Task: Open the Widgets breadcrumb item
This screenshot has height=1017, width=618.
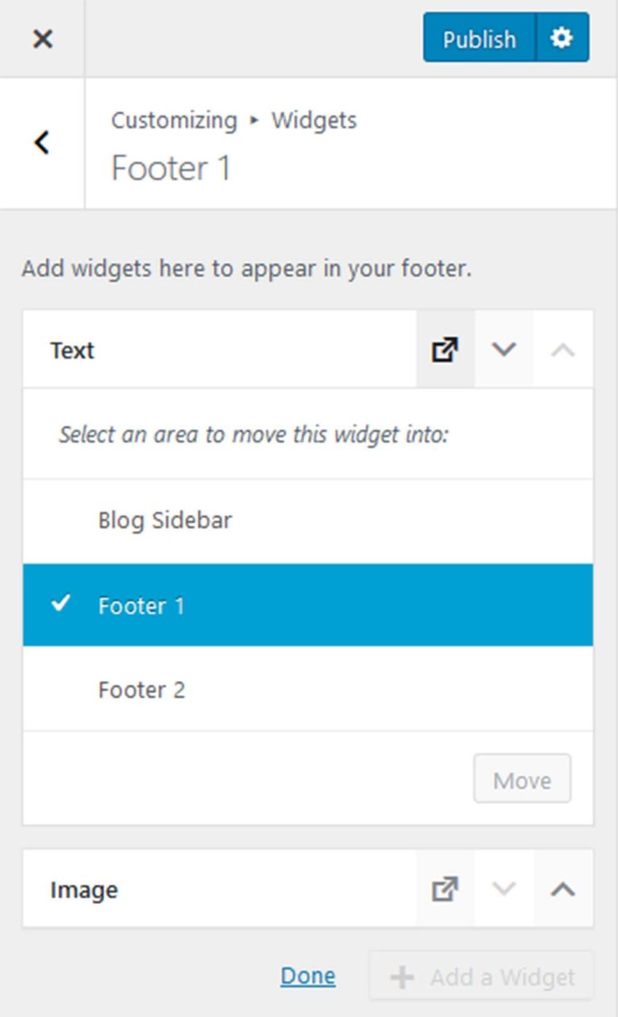Action: tap(313, 120)
